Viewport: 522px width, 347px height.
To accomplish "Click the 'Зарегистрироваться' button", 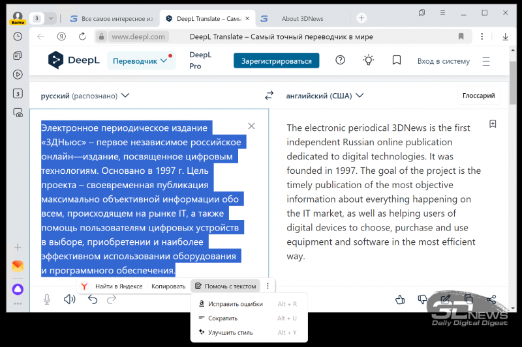I will (276, 61).
